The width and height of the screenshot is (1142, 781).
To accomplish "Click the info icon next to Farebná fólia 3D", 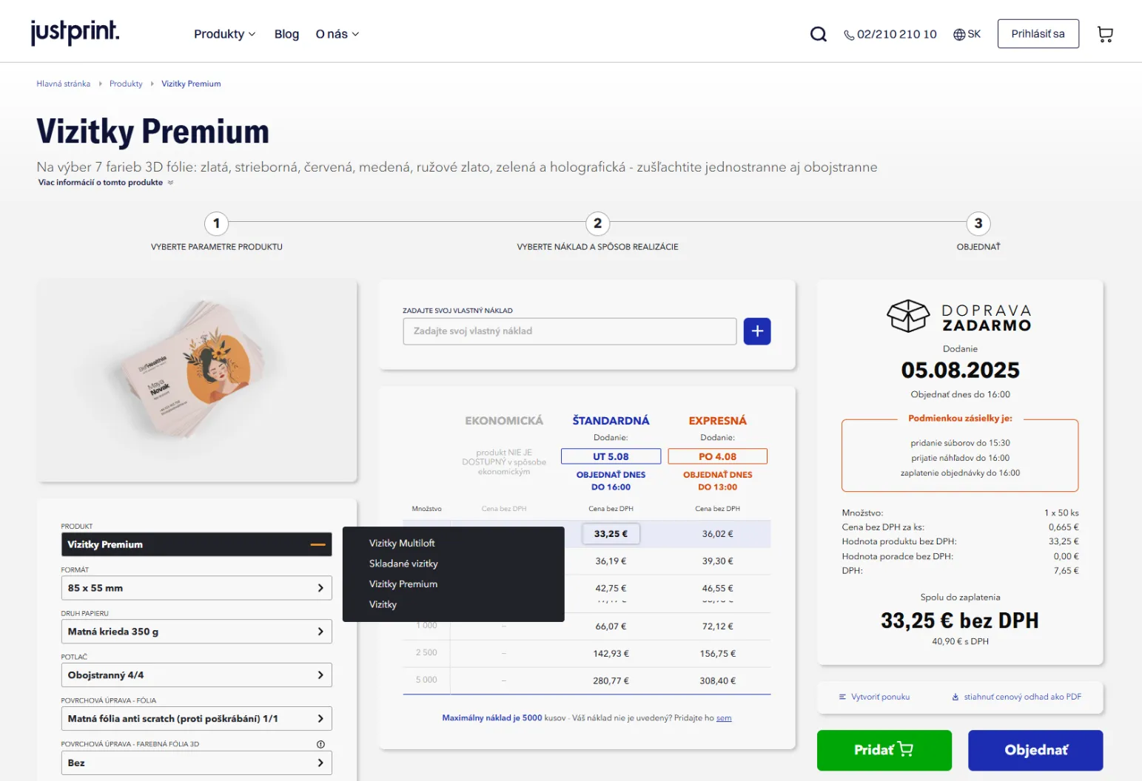I will pos(320,744).
